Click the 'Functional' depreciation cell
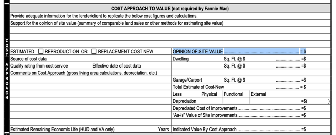This screenshot has width=336, height=135. pos(236,101)
